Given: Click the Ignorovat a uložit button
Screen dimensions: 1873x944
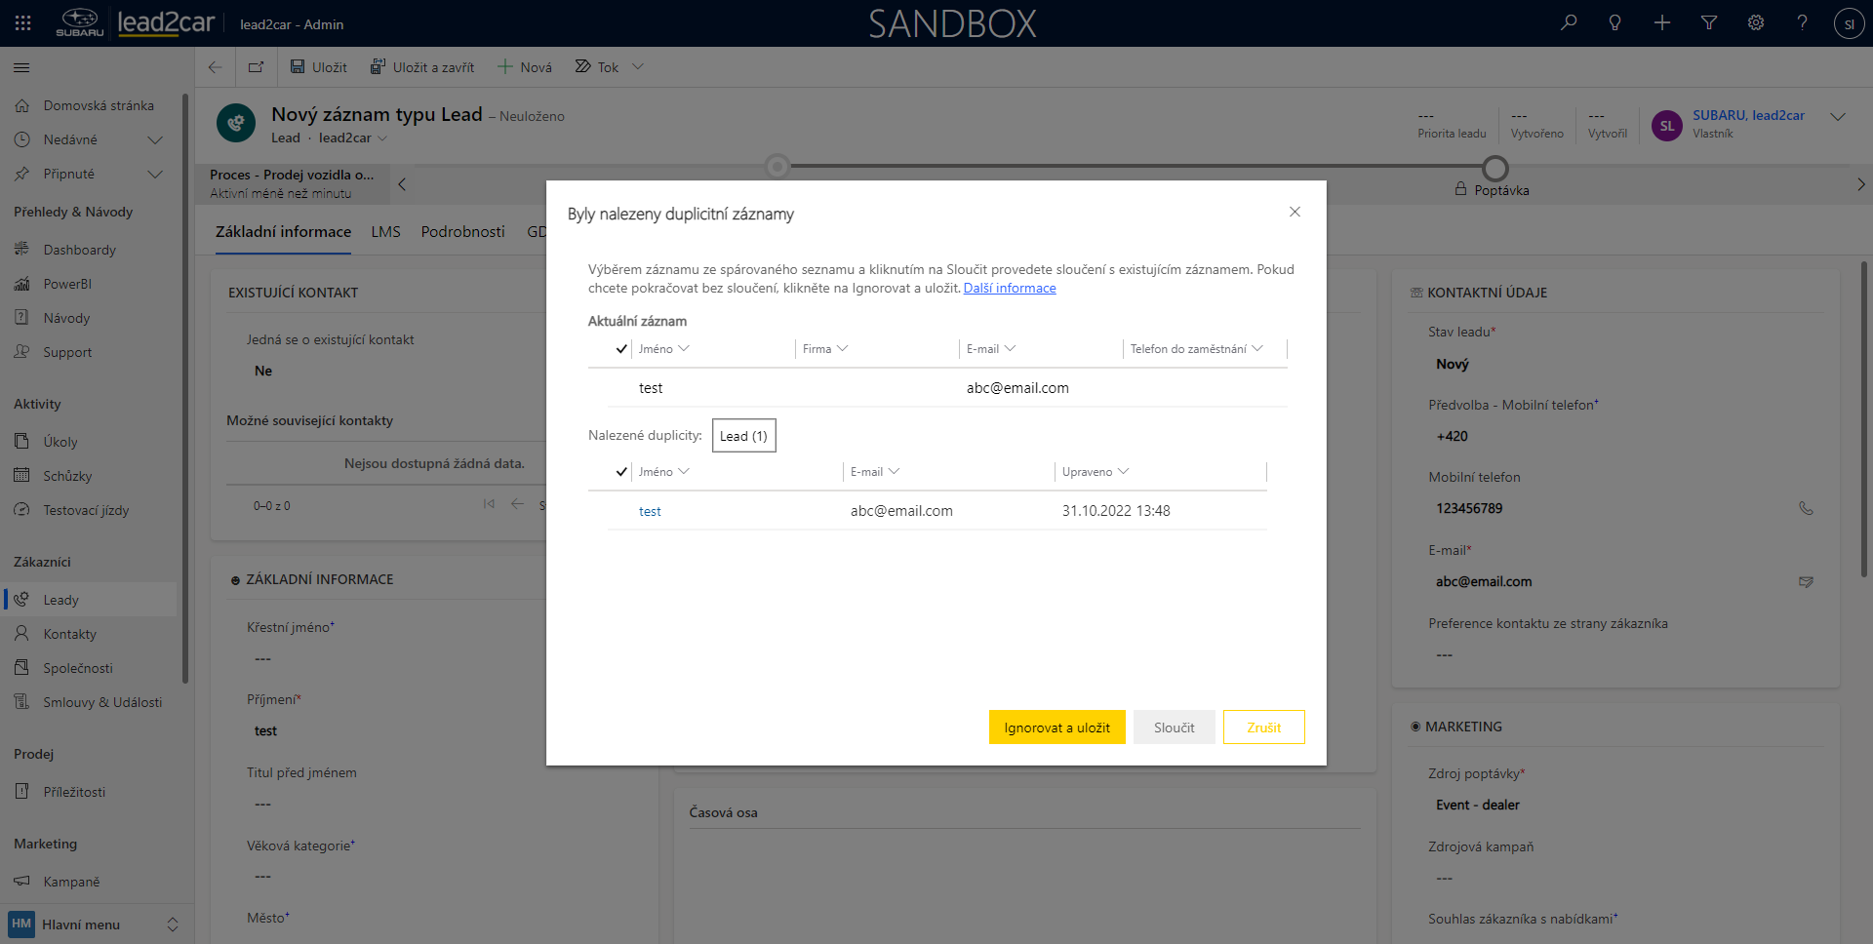Looking at the screenshot, I should [1056, 728].
